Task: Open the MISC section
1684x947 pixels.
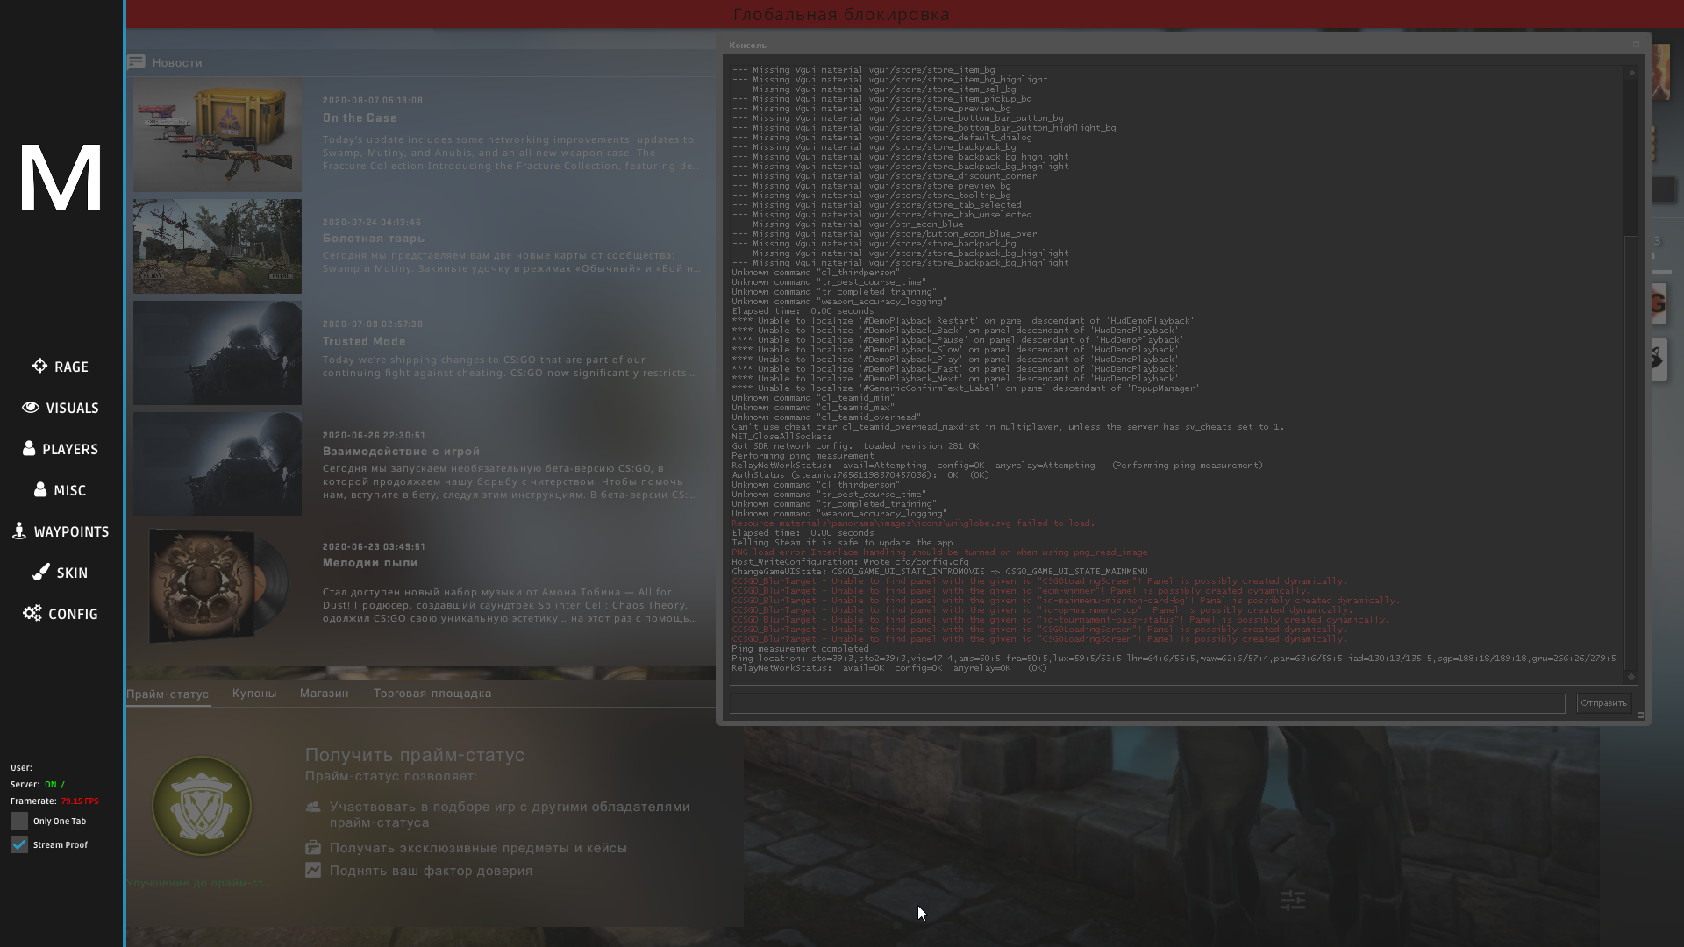Action: tap(61, 490)
